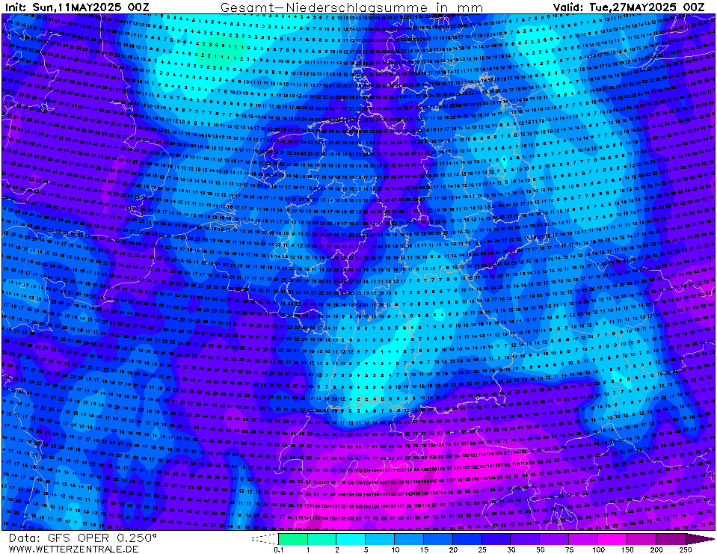Click the '0.1' legend value
The height and width of the screenshot is (554, 717).
click(278, 550)
